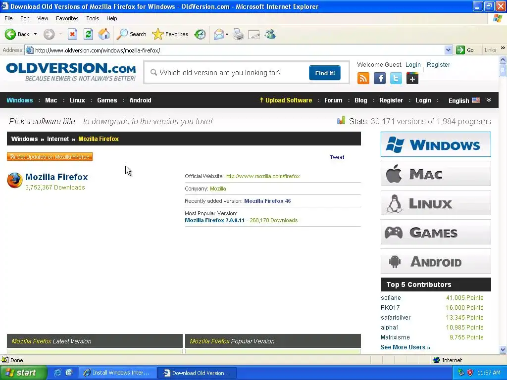Open Mozilla Firefox 2.0.0.11 link
507x380 pixels.
tap(215, 220)
